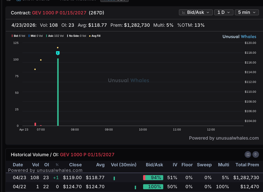Open GEV 1000 P link in Historical Volume header
This screenshot has width=263, height=192.
pyautogui.click(x=87, y=154)
